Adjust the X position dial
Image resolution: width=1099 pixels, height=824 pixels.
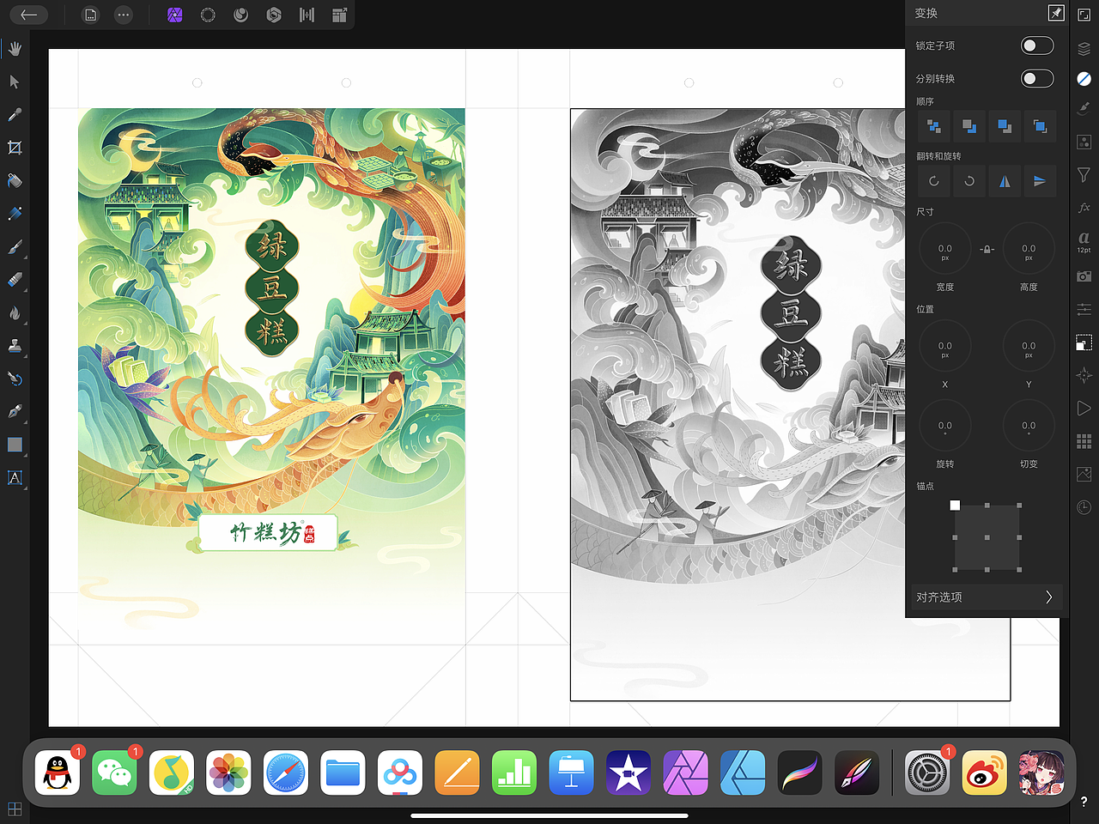click(945, 348)
